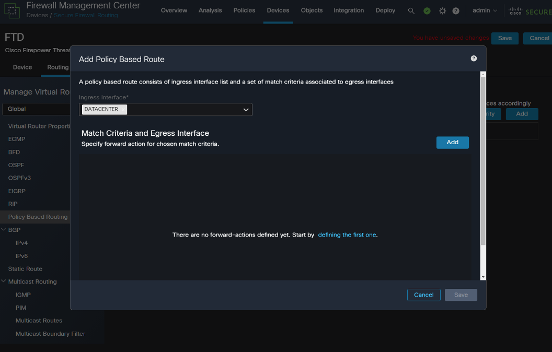Collapse the BGP tree section
The image size is (552, 352).
tap(4, 229)
